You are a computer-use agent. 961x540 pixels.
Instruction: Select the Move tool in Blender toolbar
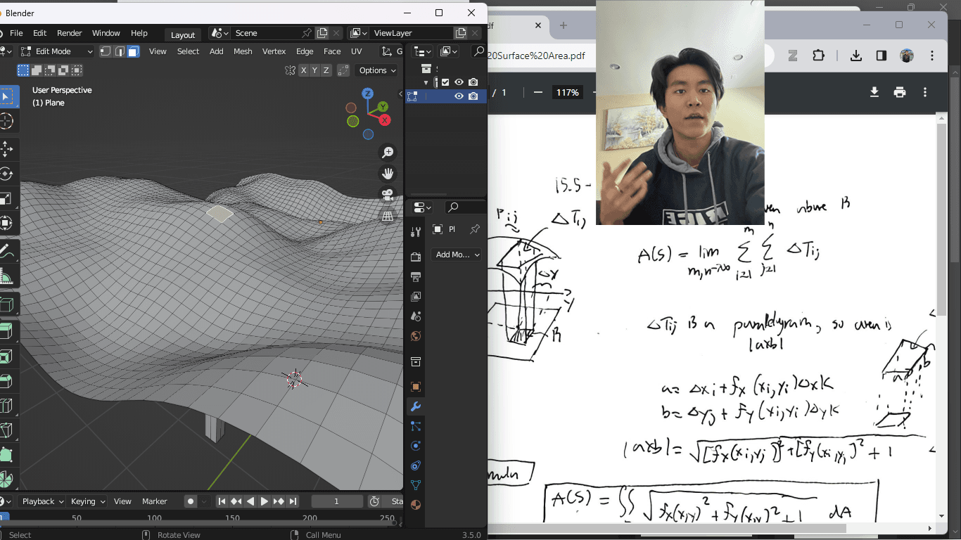[6, 149]
